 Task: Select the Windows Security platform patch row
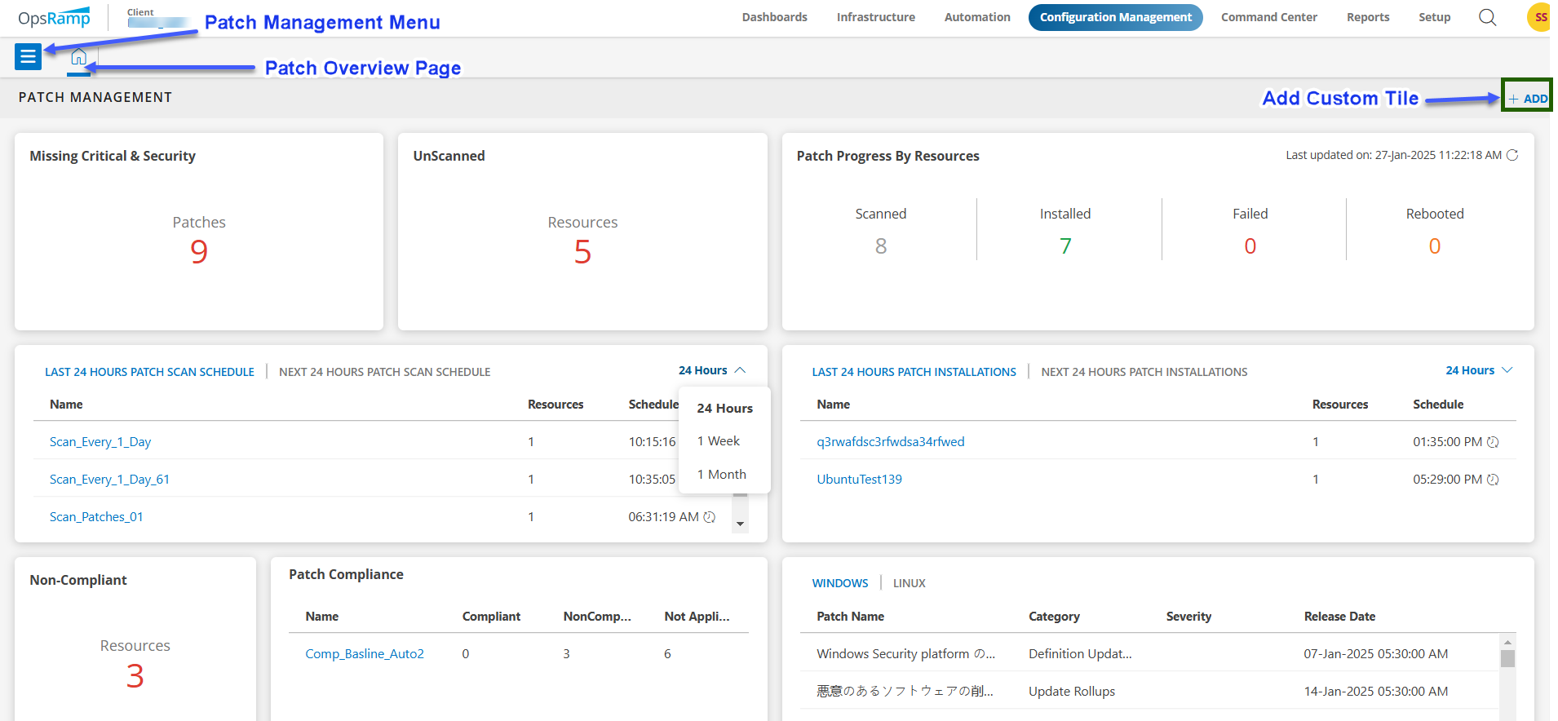point(1149,654)
